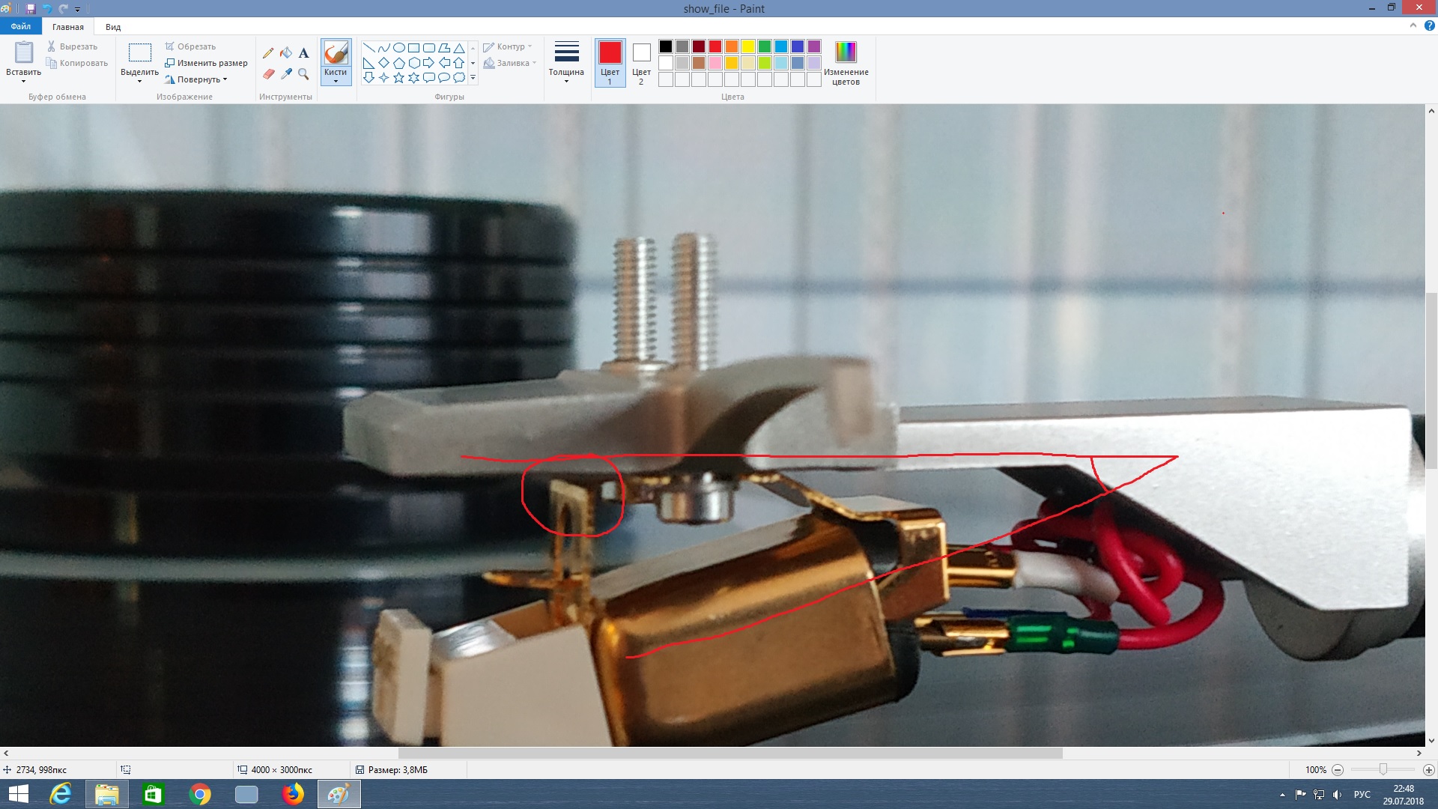The width and height of the screenshot is (1438, 809).
Task: Select the Eraser tool
Action: click(268, 73)
